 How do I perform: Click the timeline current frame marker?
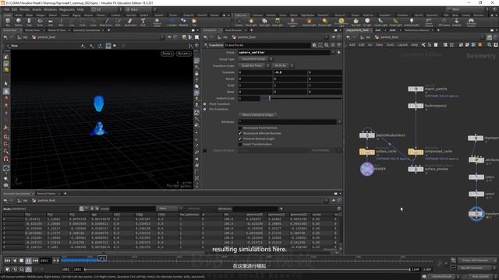pos(102,258)
